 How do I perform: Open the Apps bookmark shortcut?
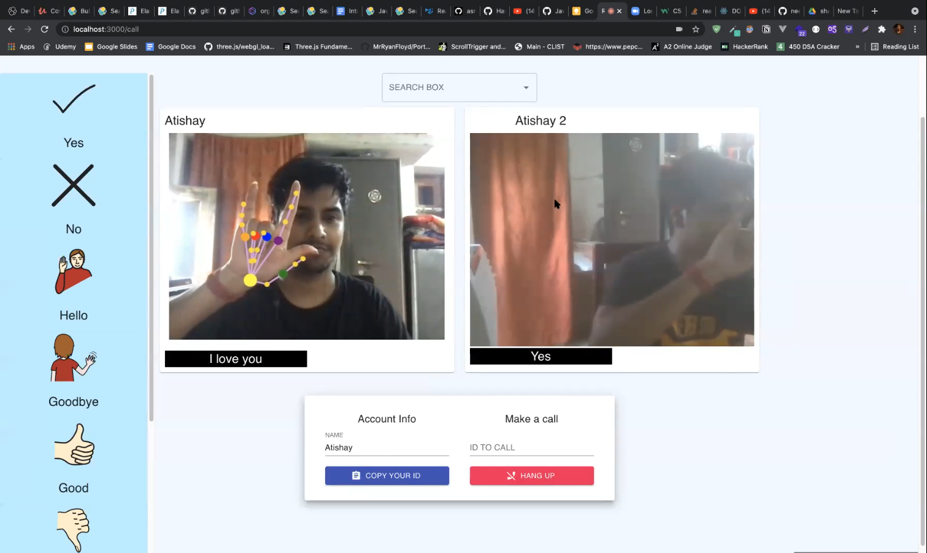[x=21, y=47]
